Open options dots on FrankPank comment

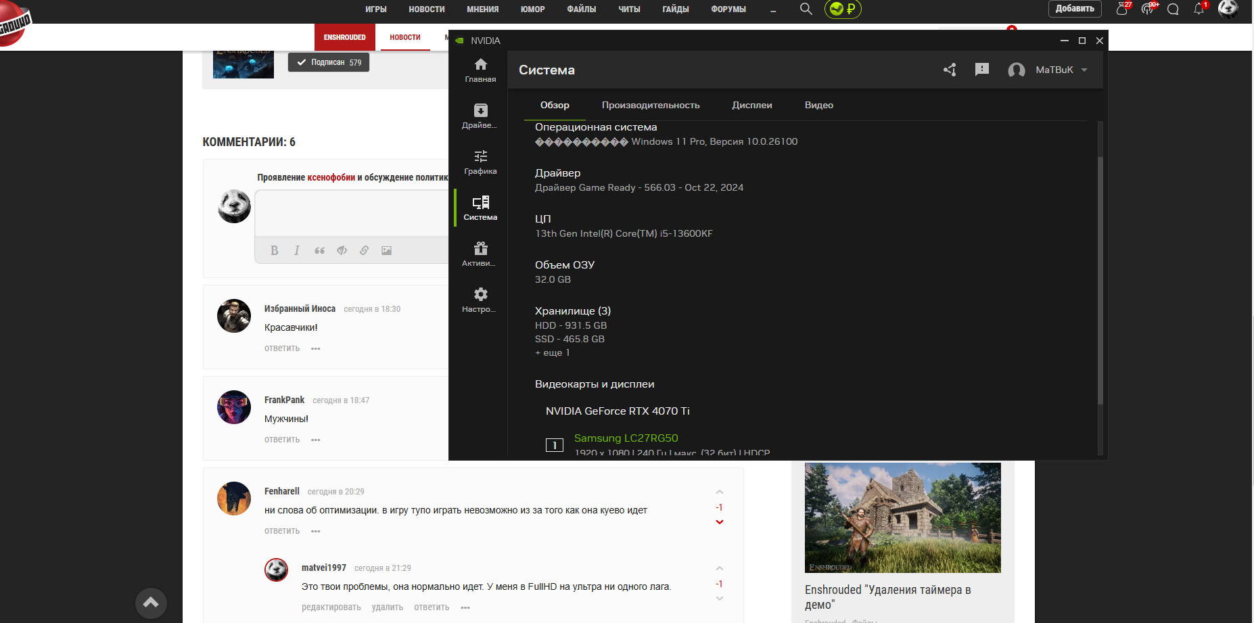316,440
